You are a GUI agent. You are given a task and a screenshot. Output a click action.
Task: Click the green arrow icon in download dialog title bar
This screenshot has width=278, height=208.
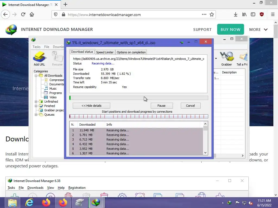click(x=181, y=43)
